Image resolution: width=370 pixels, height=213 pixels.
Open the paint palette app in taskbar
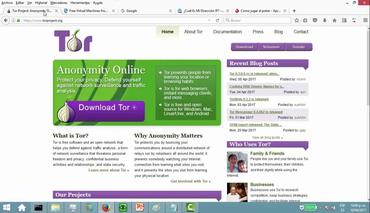(x=156, y=208)
